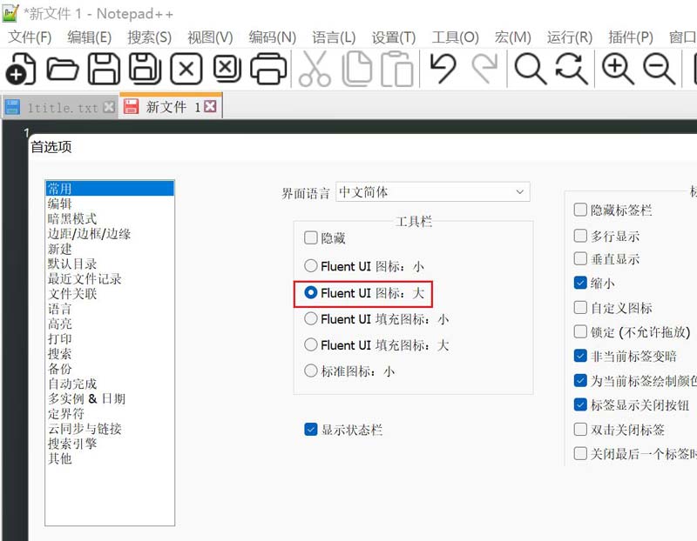The width and height of the screenshot is (697, 541).
Task: Click the Print toolbar icon
Action: 268,69
